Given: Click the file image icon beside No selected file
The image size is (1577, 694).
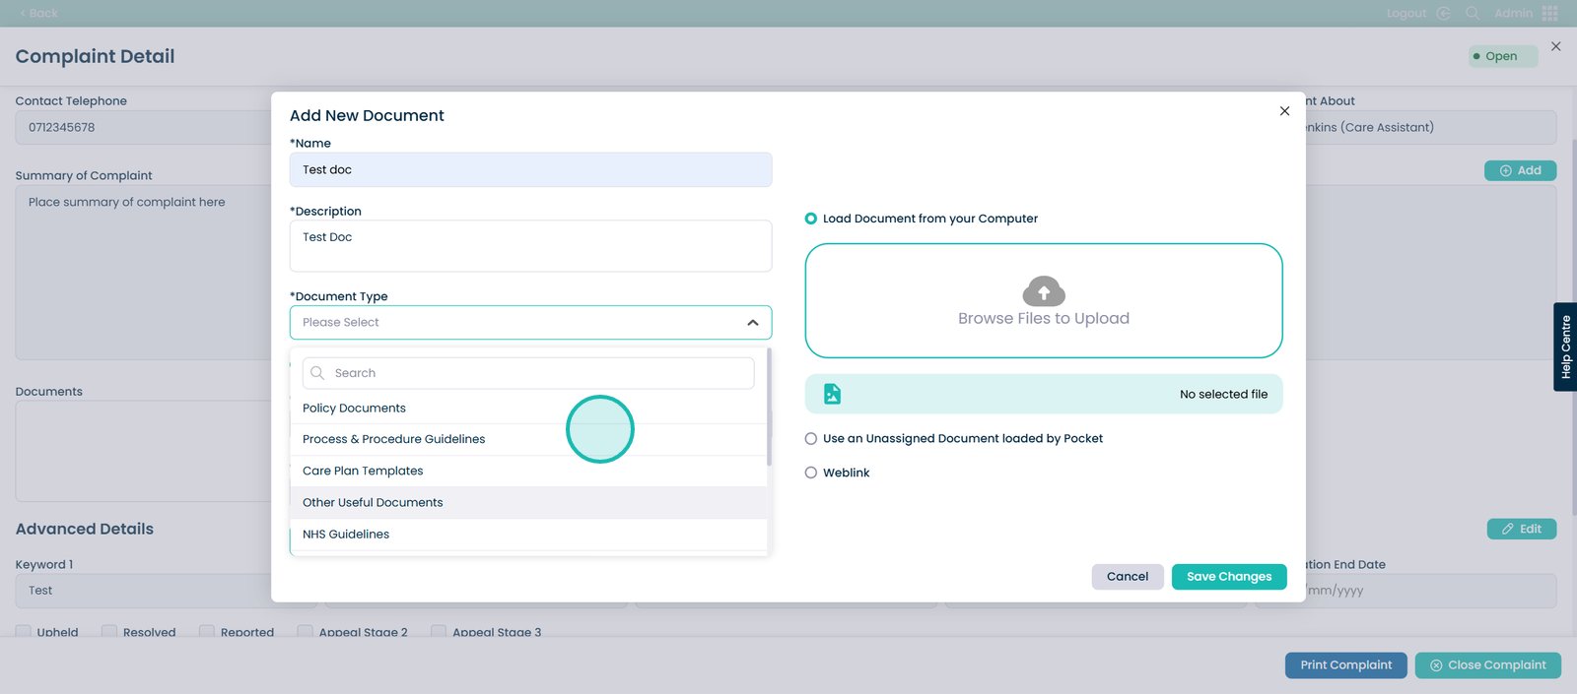Looking at the screenshot, I should 832,394.
